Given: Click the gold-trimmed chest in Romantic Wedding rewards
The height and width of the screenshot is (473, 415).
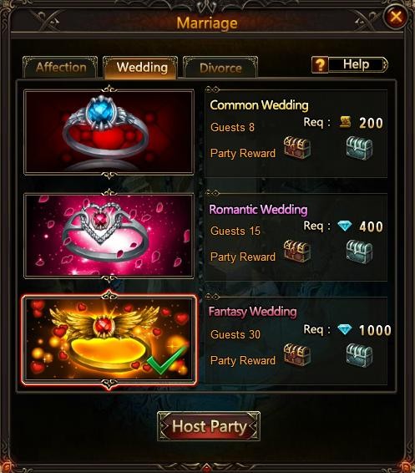Looking at the screenshot, I should [297, 251].
